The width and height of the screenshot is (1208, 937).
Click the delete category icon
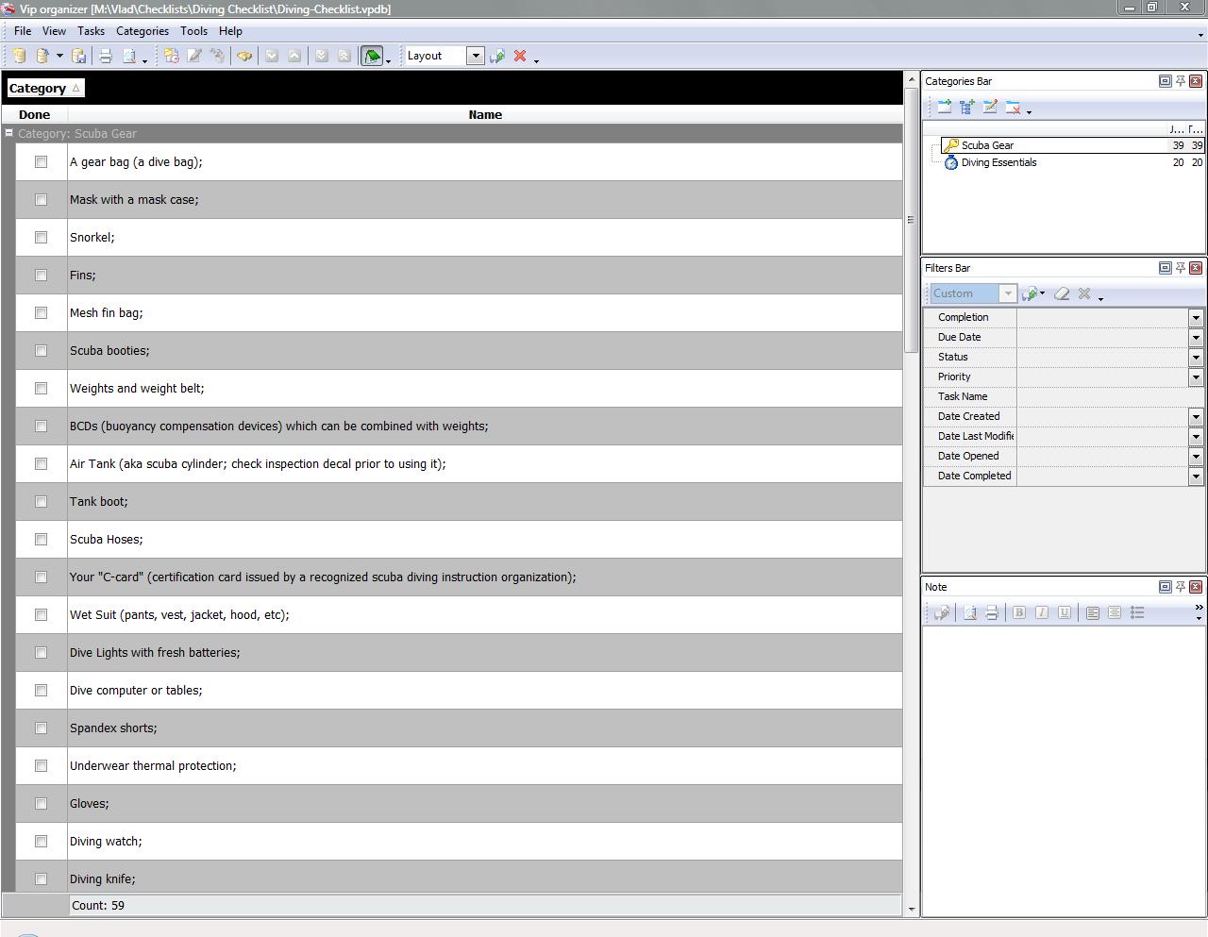(1013, 108)
